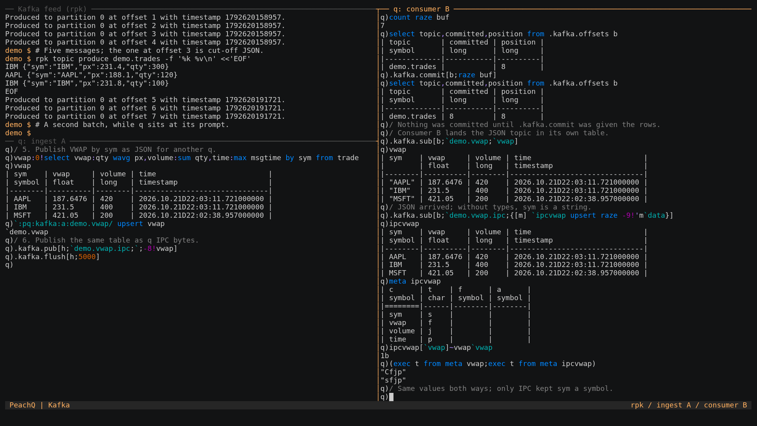Click the 'ipcvwap[`vwap]~vwap`vwap' comparison line
This screenshot has width=757, height=426.
click(x=436, y=348)
